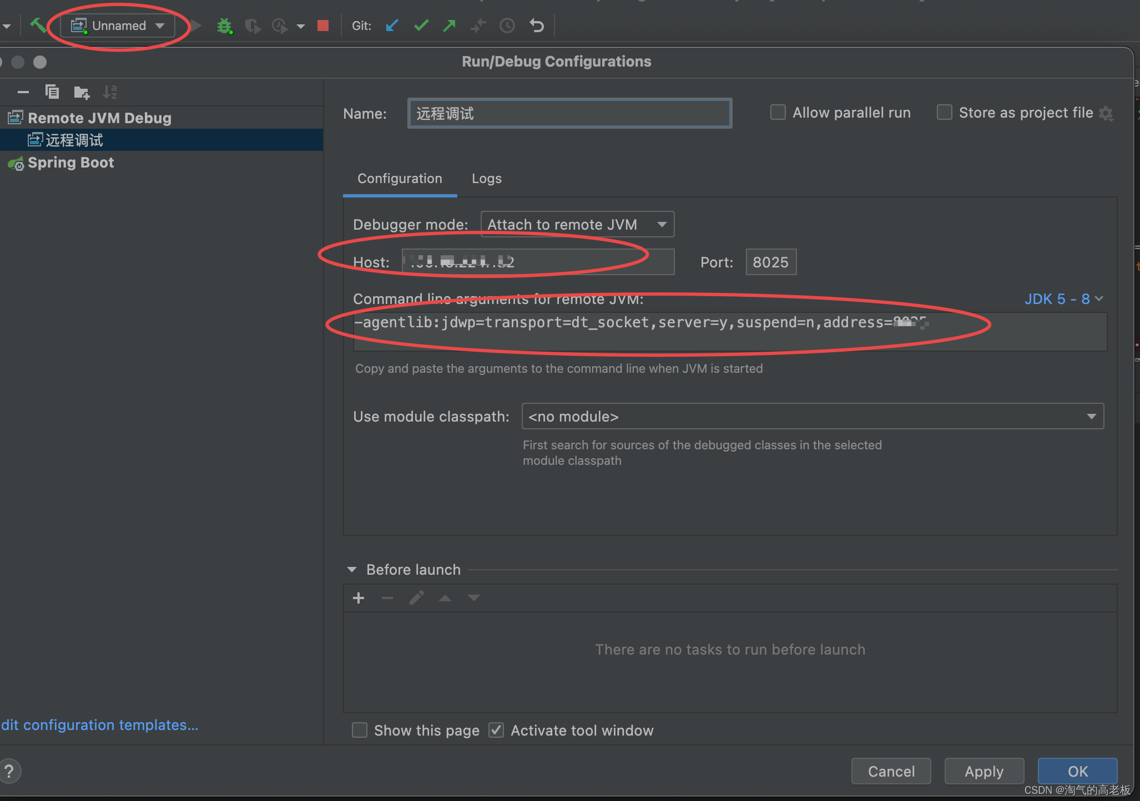Switch to the Logs tab
Image resolution: width=1140 pixels, height=801 pixels.
(x=486, y=179)
